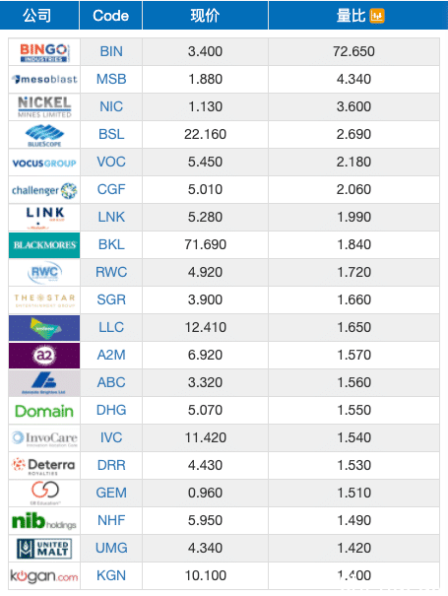Open the BIN stock code link
The image size is (448, 596).
pos(111,51)
